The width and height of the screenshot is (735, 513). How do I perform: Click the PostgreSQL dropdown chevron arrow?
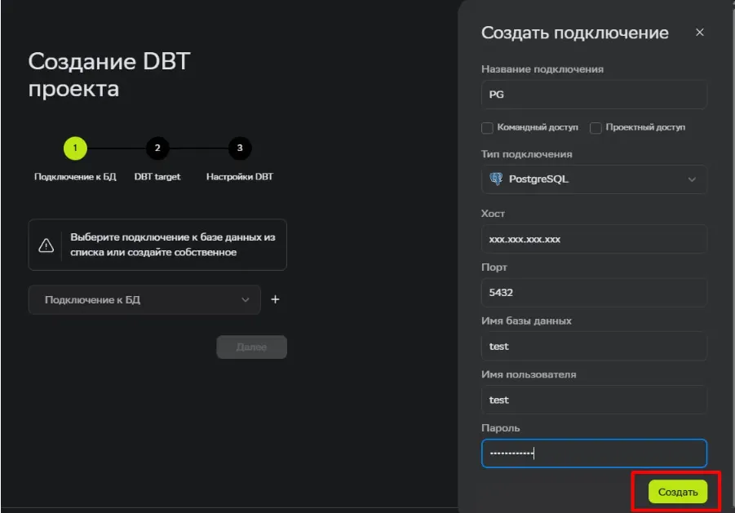pyautogui.click(x=692, y=179)
